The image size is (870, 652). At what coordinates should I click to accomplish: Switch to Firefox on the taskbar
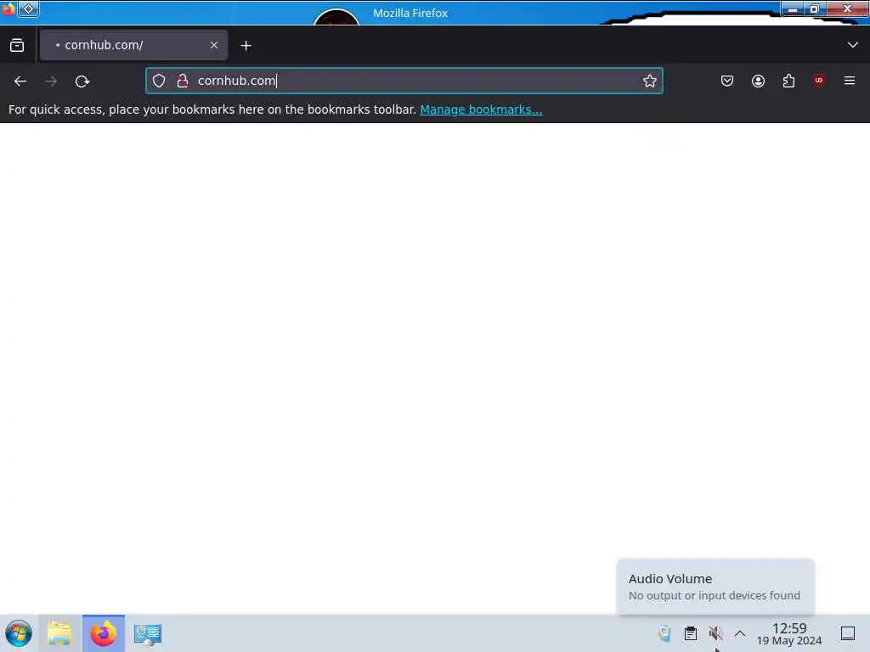point(104,633)
